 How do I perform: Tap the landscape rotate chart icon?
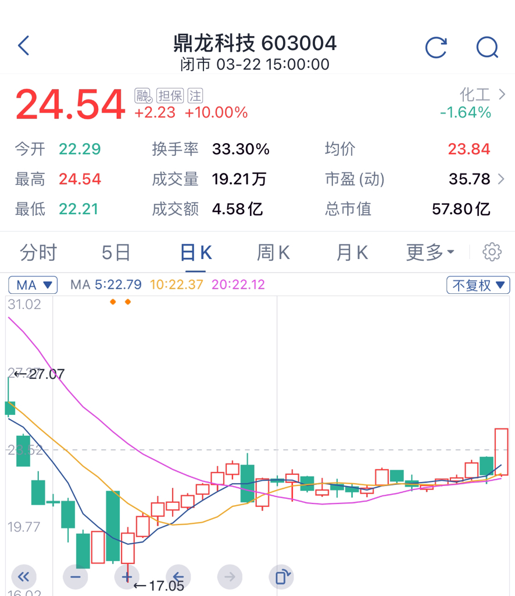pos(281,576)
